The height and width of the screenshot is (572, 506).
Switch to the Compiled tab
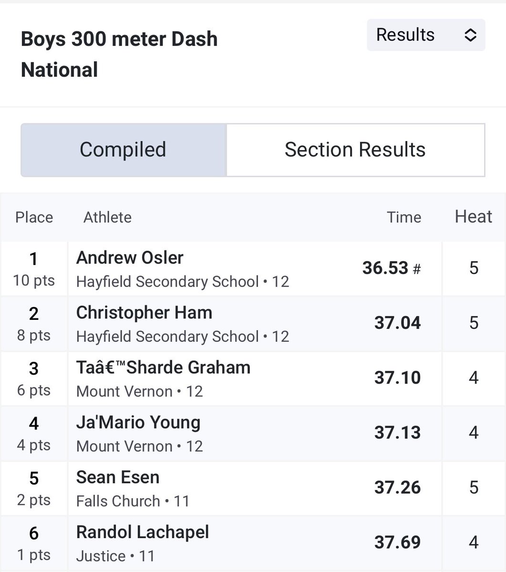[x=124, y=150]
